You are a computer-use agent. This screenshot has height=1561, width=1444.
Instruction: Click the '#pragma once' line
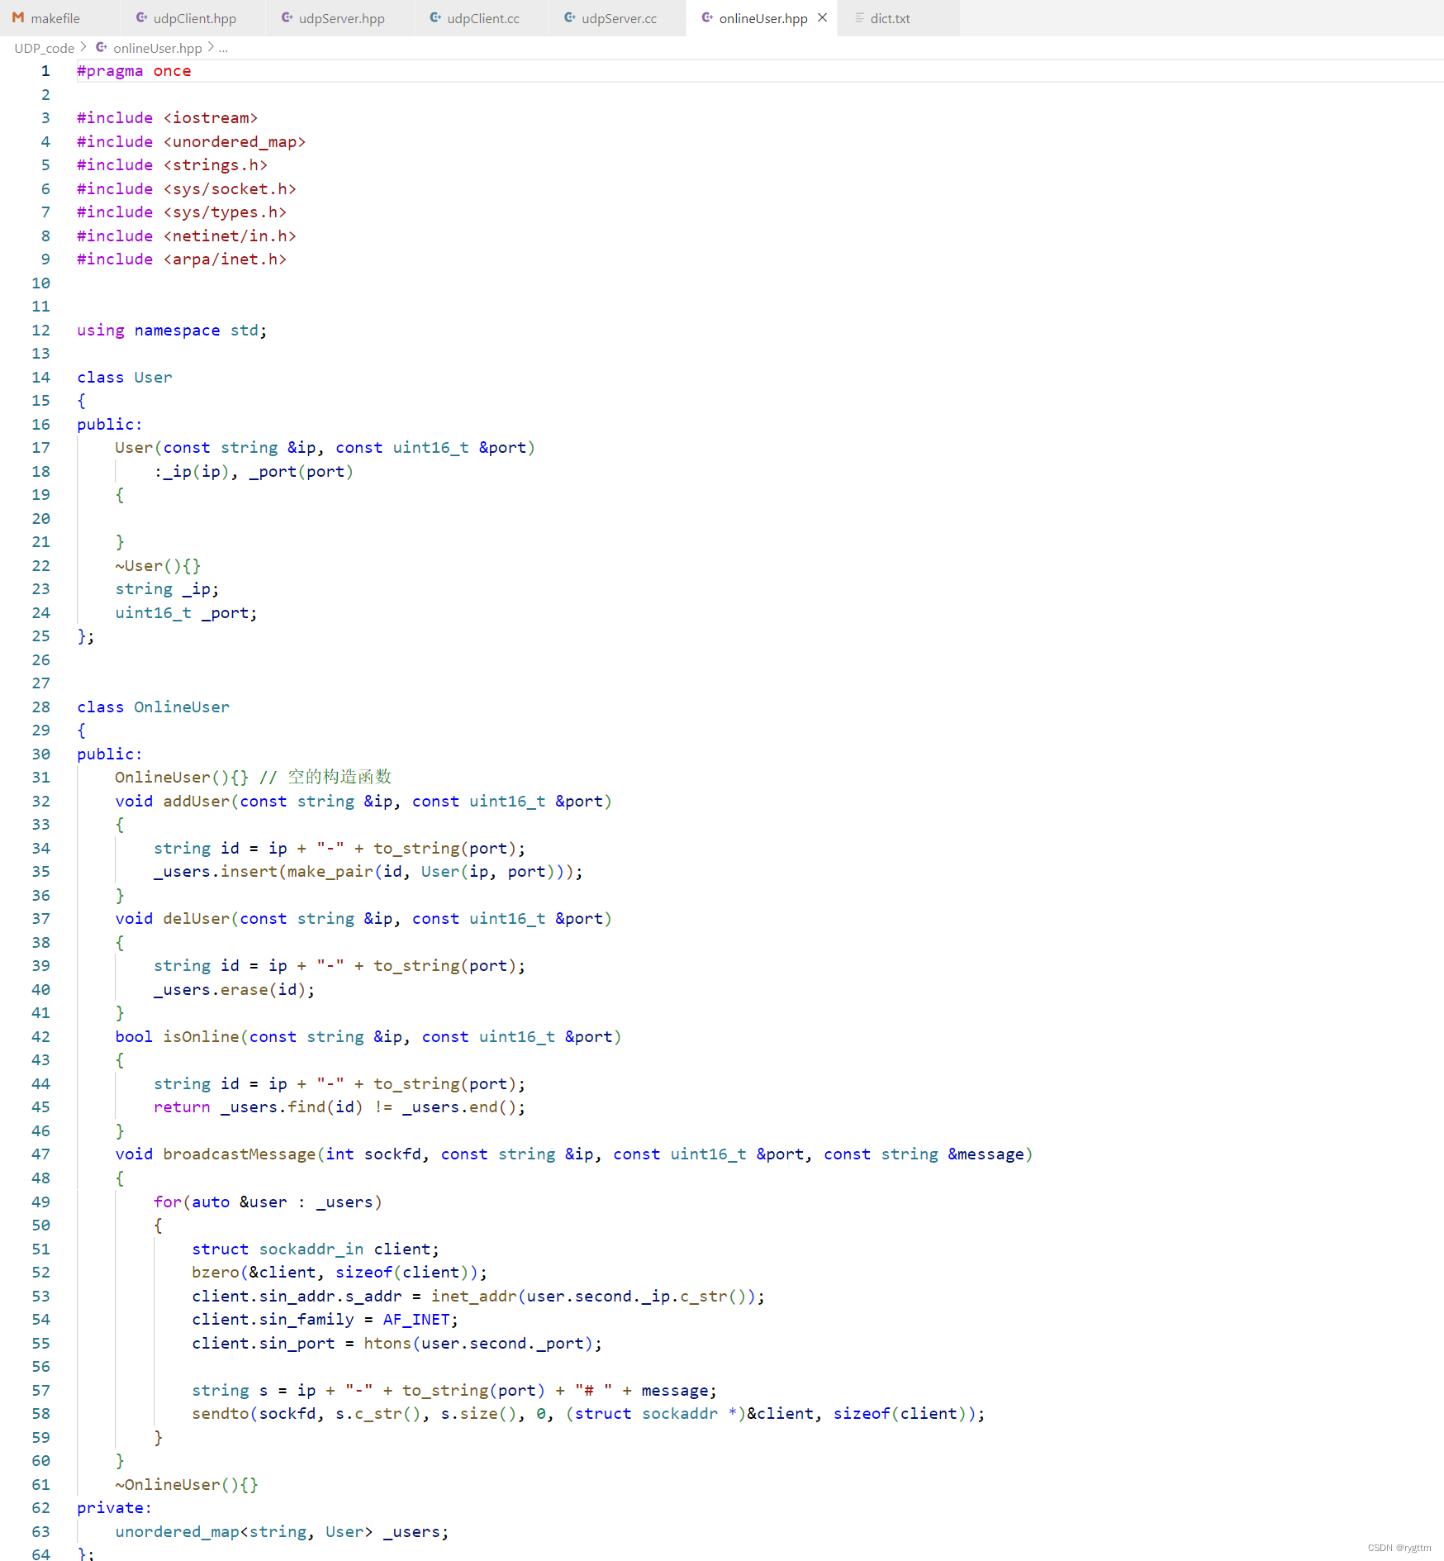(134, 71)
